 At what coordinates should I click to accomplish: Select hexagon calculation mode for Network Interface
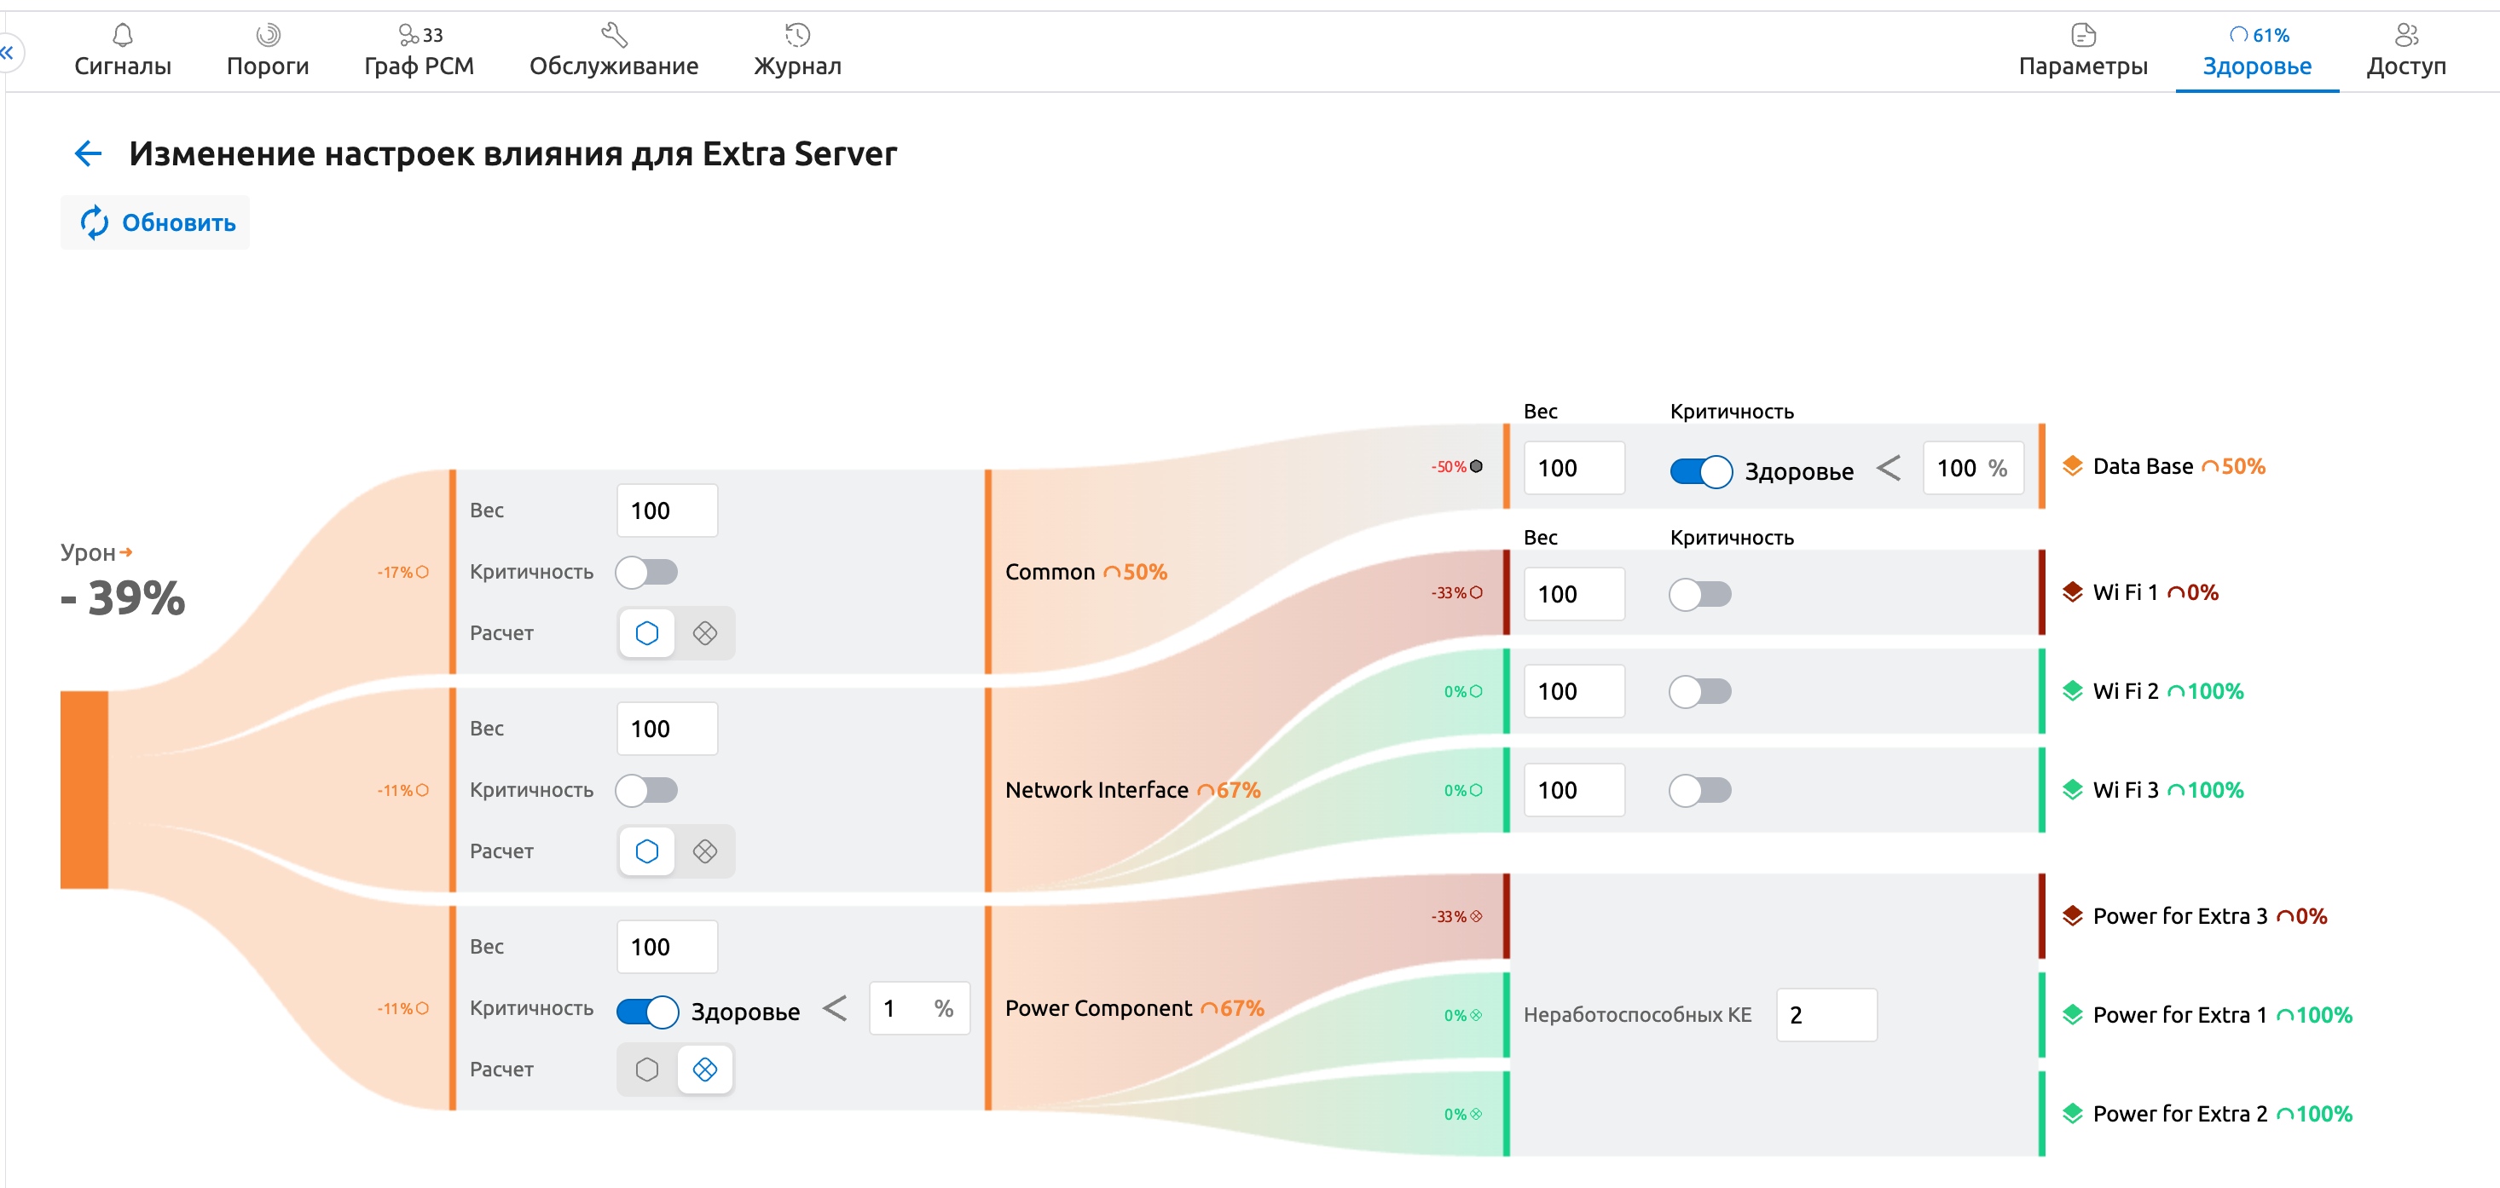coord(646,851)
